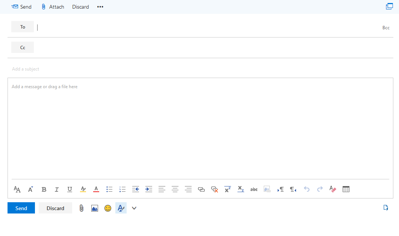This screenshot has width=399, height=236.
Task: Pick a text highlight color
Action: point(83,189)
